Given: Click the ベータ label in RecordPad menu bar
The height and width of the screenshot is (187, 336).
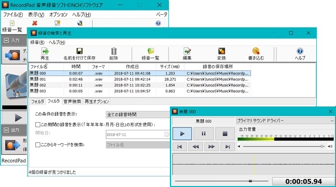Looking at the screenshot, I should coord(161,14).
